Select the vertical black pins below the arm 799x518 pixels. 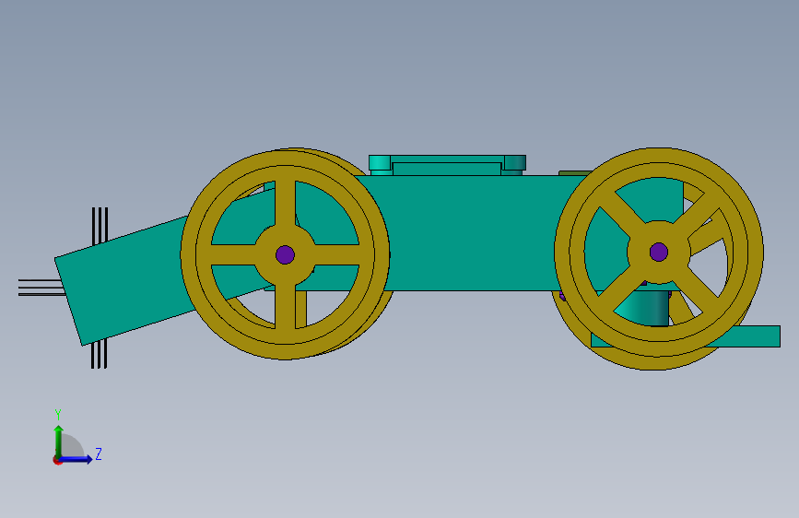click(x=99, y=354)
